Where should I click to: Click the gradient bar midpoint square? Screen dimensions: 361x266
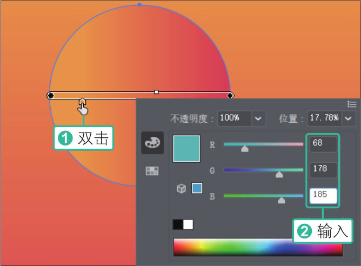point(156,92)
